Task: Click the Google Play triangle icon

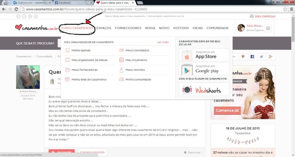Action: [x=187, y=70]
